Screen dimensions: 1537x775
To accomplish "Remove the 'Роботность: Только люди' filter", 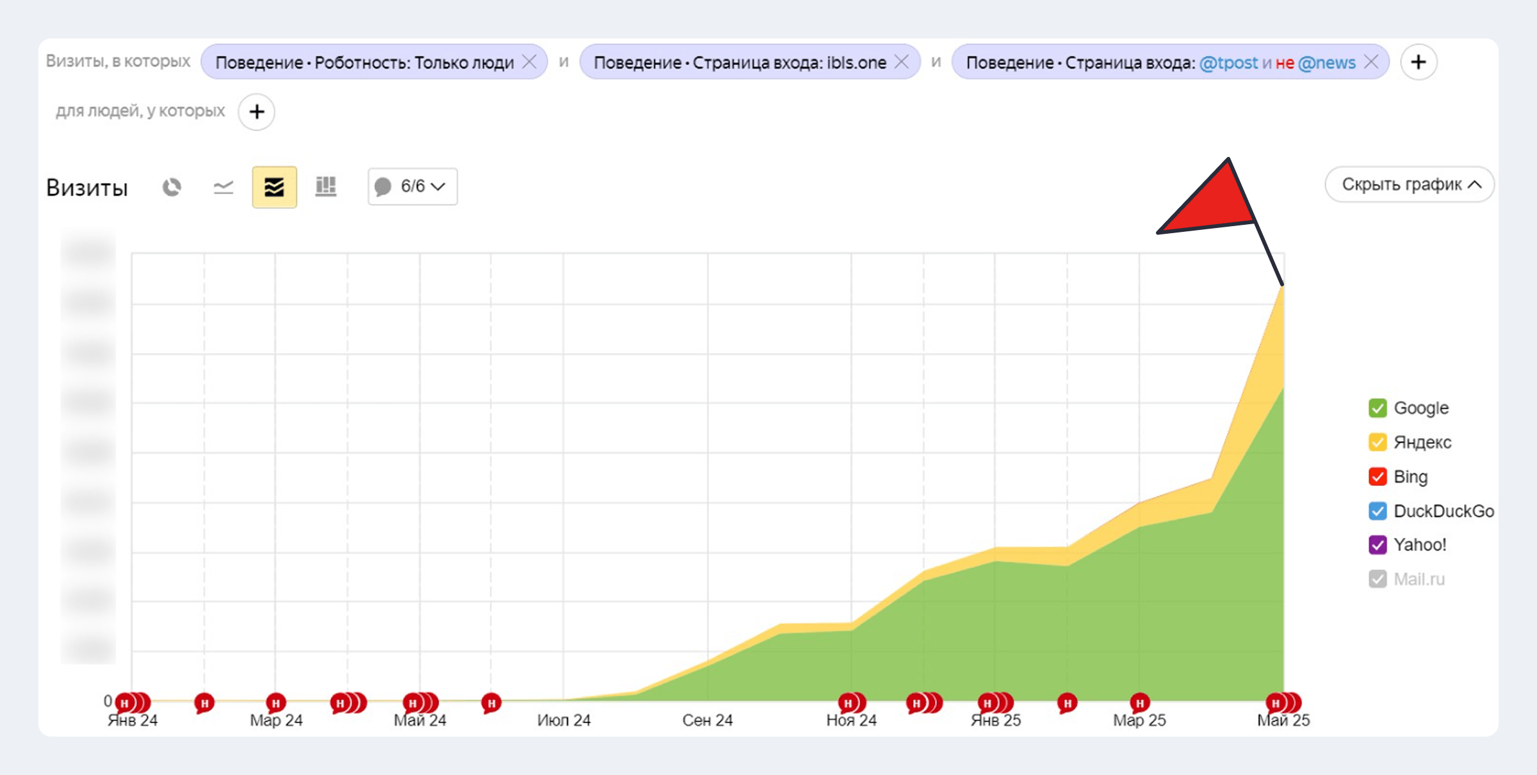I will click(530, 62).
